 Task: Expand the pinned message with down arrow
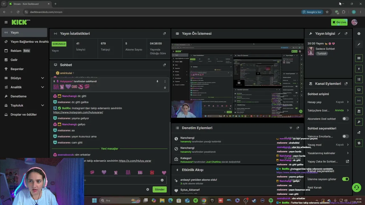click(165, 87)
